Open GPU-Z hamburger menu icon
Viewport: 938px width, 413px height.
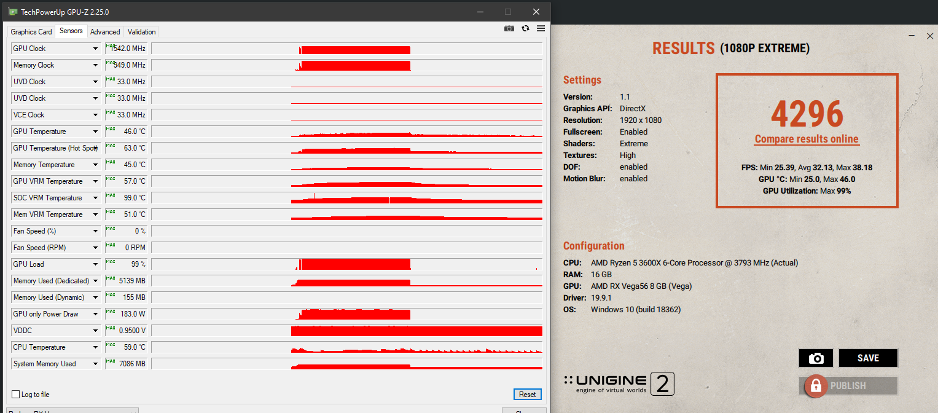pyautogui.click(x=541, y=28)
